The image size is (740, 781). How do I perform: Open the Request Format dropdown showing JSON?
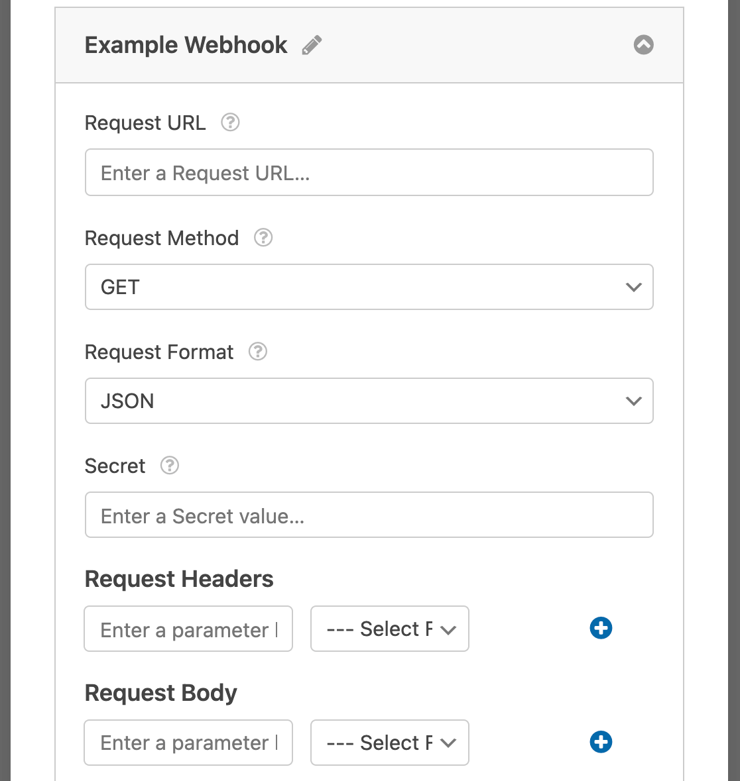[x=369, y=401]
